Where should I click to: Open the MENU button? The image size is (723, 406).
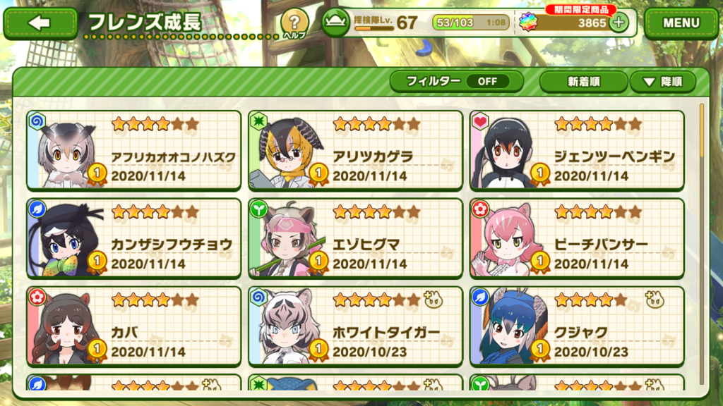tap(681, 23)
